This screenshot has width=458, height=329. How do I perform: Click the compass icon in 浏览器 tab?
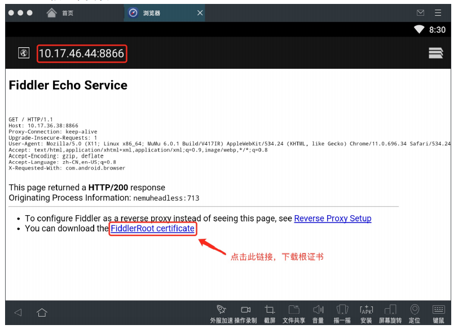pos(133,13)
